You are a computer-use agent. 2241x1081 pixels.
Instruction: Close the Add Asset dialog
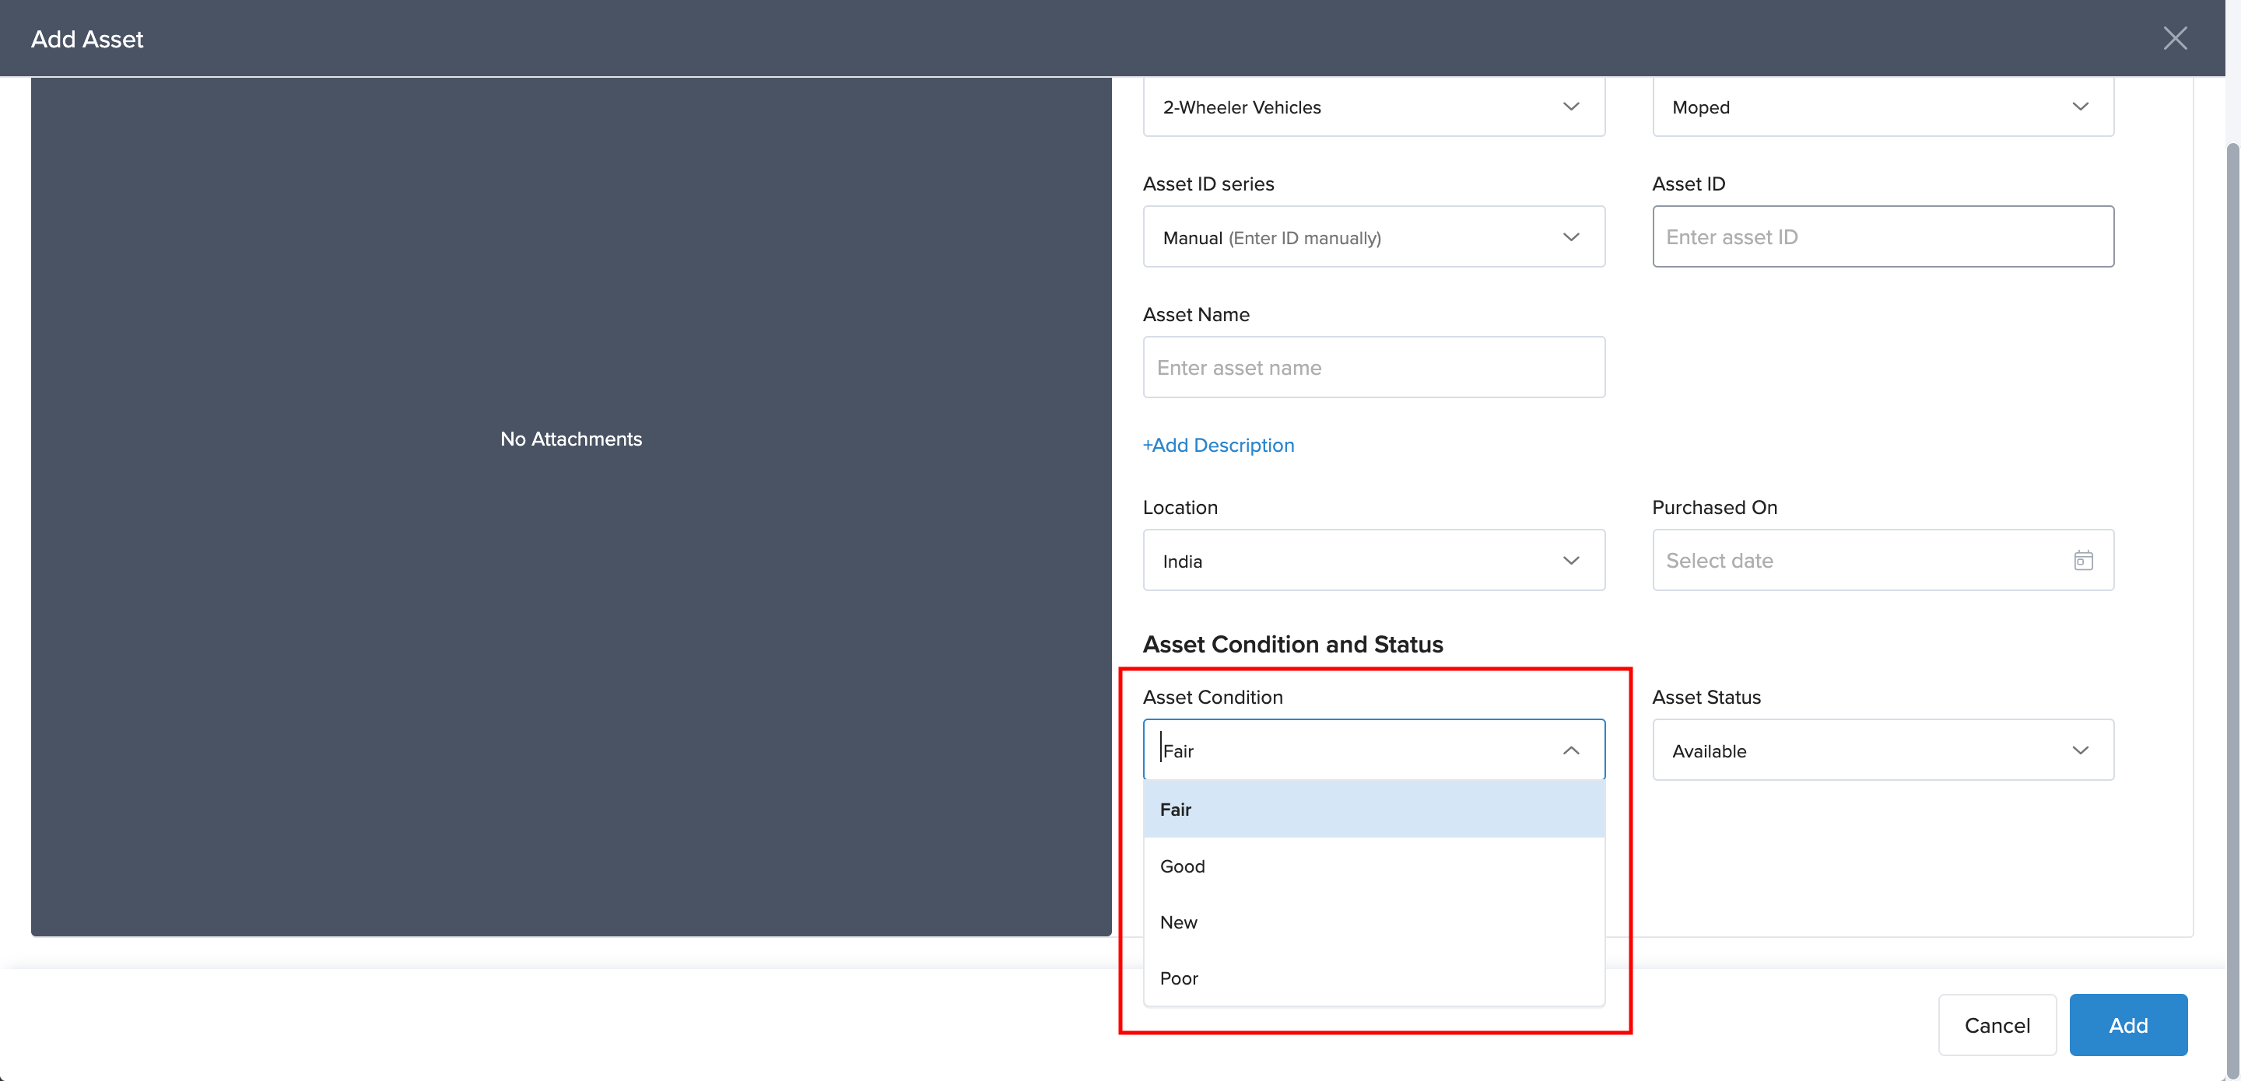pos(2174,38)
